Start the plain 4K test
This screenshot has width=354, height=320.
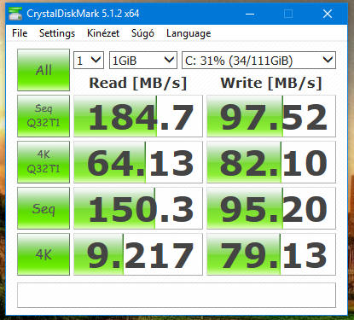(x=44, y=254)
